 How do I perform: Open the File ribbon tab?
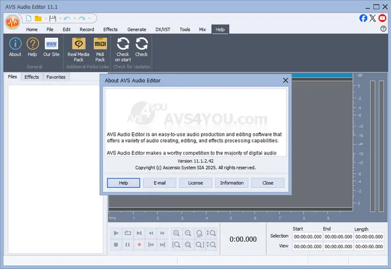(x=50, y=29)
